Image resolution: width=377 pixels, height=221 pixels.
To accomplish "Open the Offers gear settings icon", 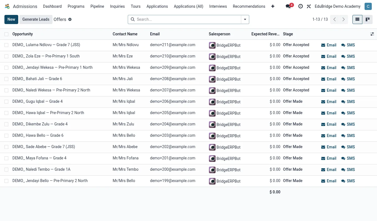I will (70, 19).
